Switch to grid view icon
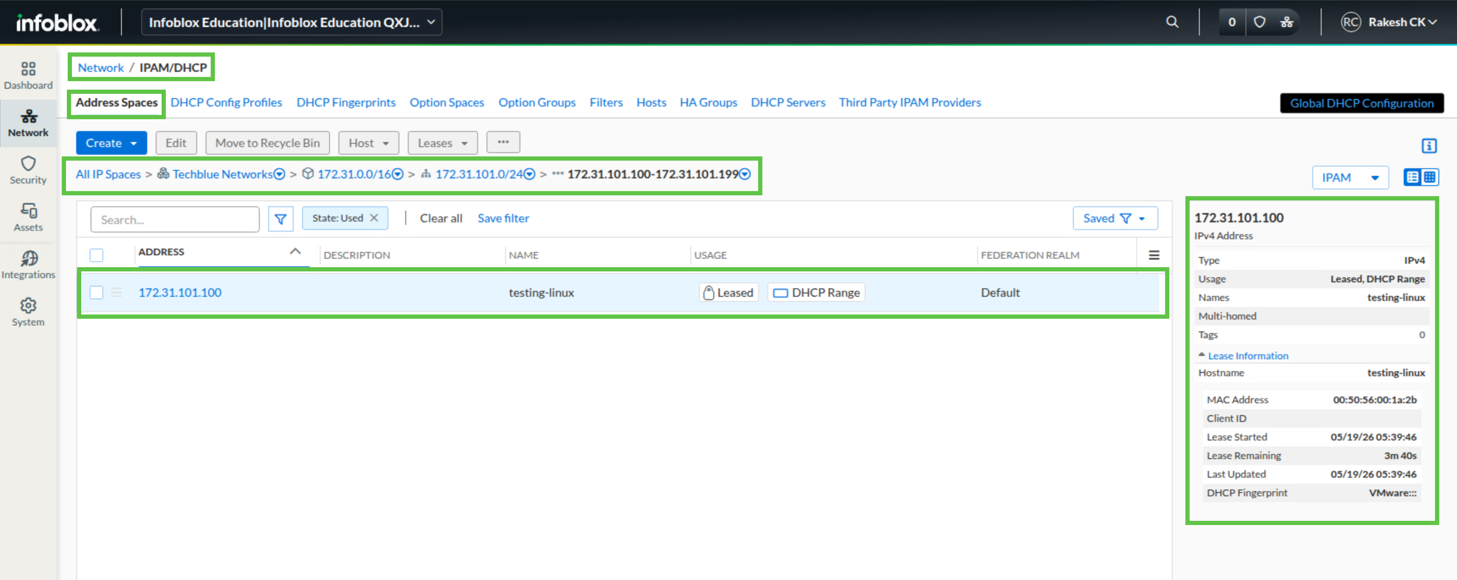The height and width of the screenshot is (580, 1457). coord(1430,178)
